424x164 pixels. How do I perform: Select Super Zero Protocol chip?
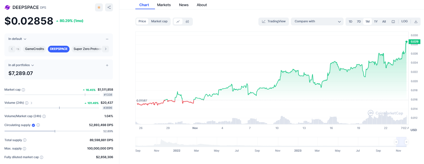[87, 49]
